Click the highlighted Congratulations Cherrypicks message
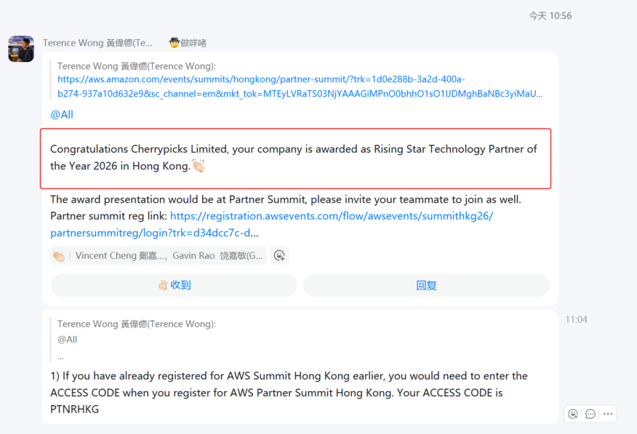The image size is (637, 434). tap(295, 158)
